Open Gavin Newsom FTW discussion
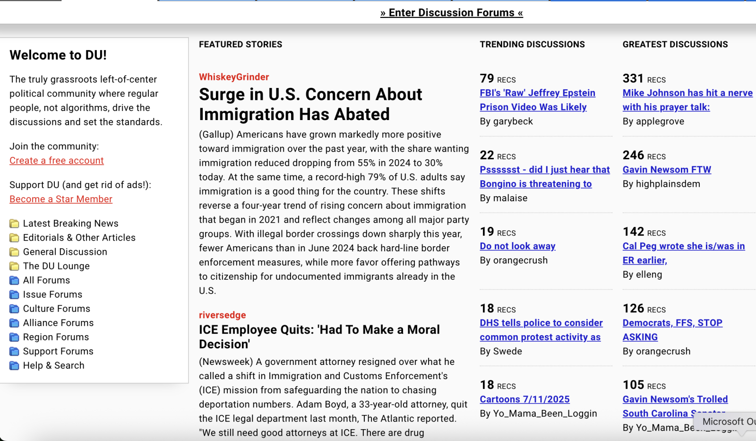Viewport: 756px width, 441px height. [x=667, y=170]
